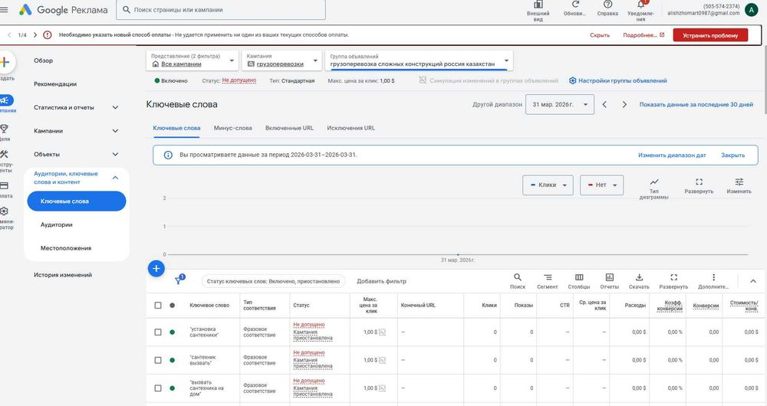Viewport: 767px width, 406px height.
Task: Go to next date range arrow
Action: [624, 104]
